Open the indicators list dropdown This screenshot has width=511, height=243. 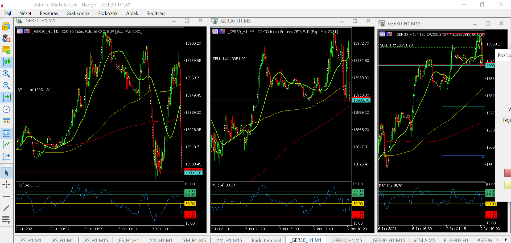click(6, 144)
